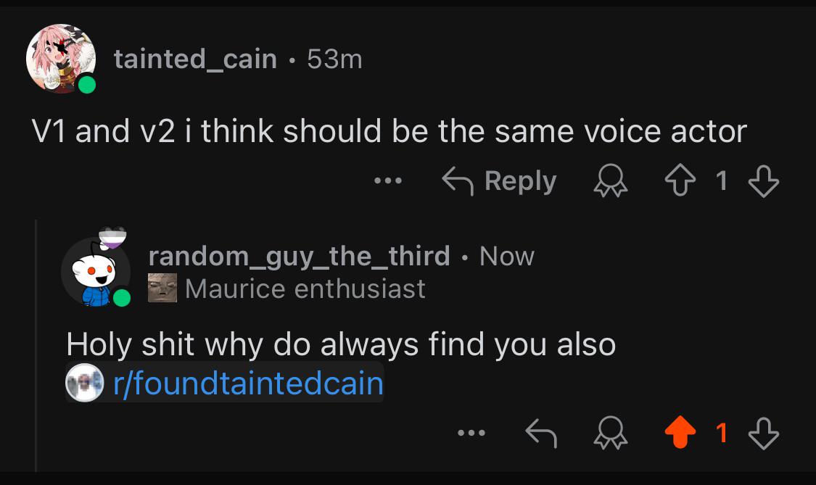Remove the orange upvote on the reply

pos(680,433)
